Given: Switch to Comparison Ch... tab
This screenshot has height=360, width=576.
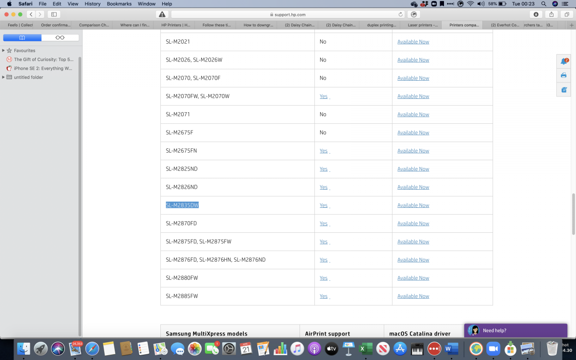Looking at the screenshot, I should coord(93,25).
